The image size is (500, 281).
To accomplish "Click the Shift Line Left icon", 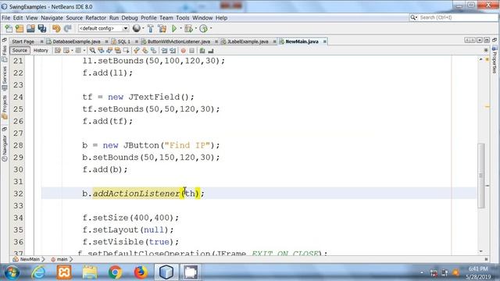I will coord(164,50).
